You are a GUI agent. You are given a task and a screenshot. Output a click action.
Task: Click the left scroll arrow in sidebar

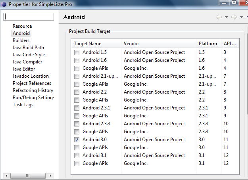(x=6, y=176)
